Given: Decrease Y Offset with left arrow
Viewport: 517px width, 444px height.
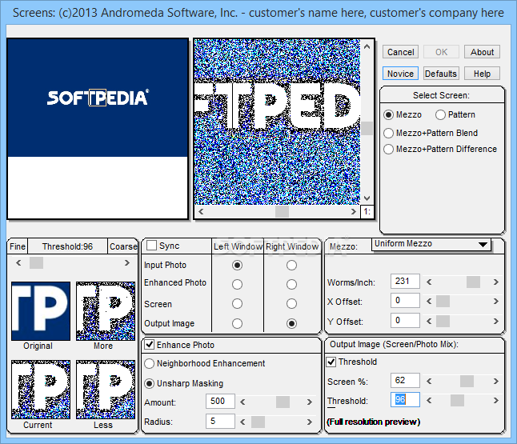Looking at the screenshot, I should [429, 321].
